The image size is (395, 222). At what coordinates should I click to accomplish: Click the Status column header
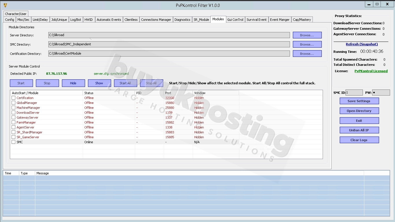click(x=109, y=93)
